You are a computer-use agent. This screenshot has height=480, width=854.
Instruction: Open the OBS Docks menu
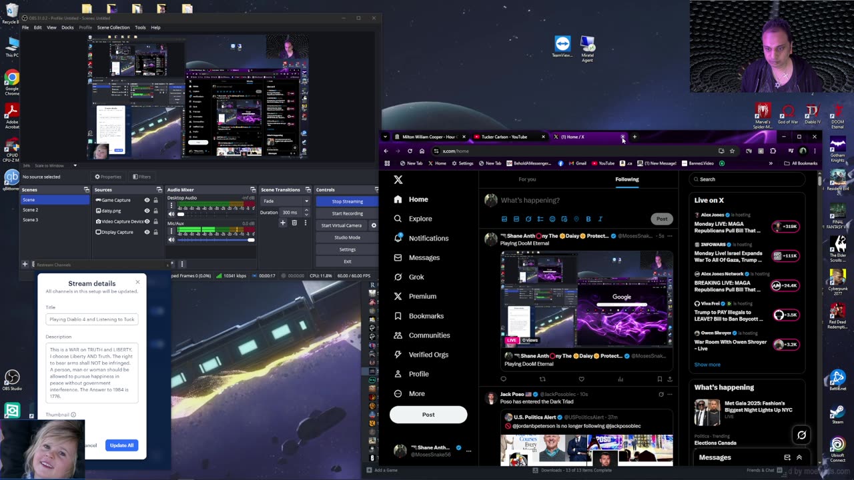tap(67, 27)
